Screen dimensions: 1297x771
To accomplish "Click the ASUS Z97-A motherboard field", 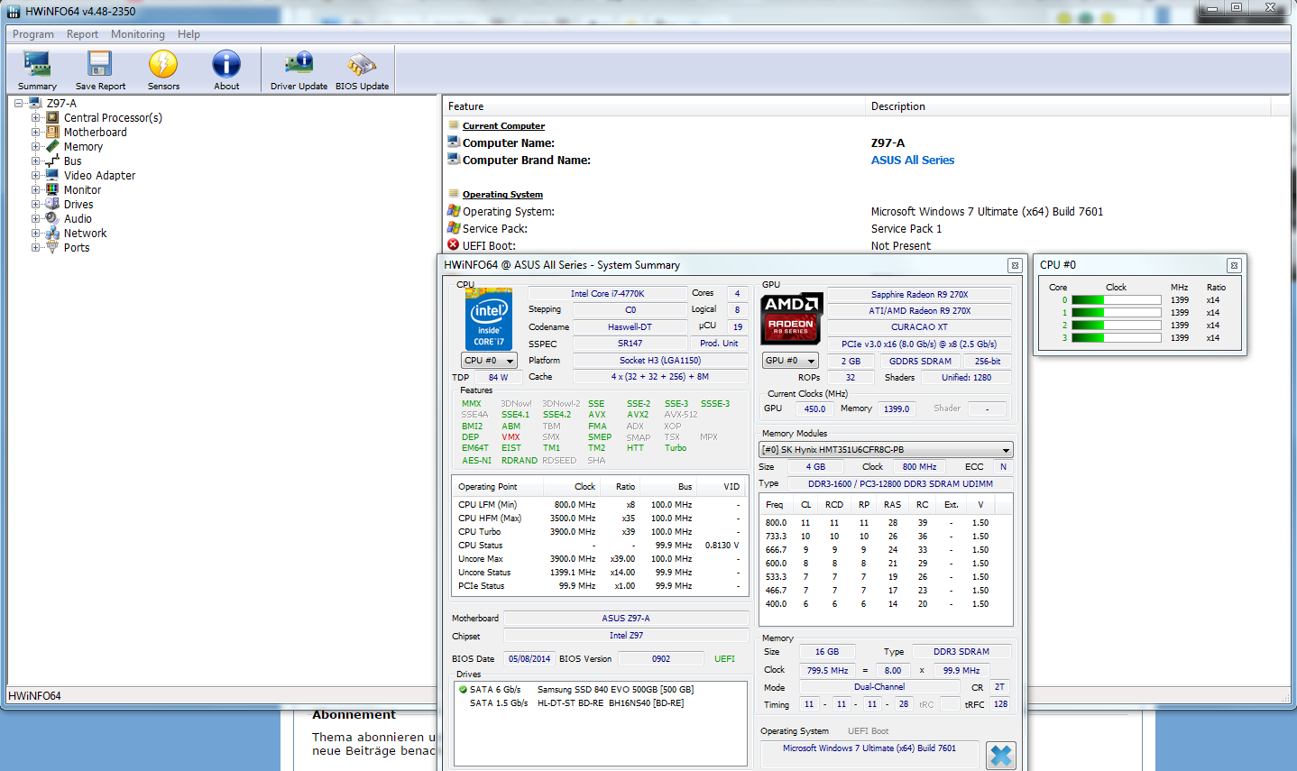I will pos(625,619).
